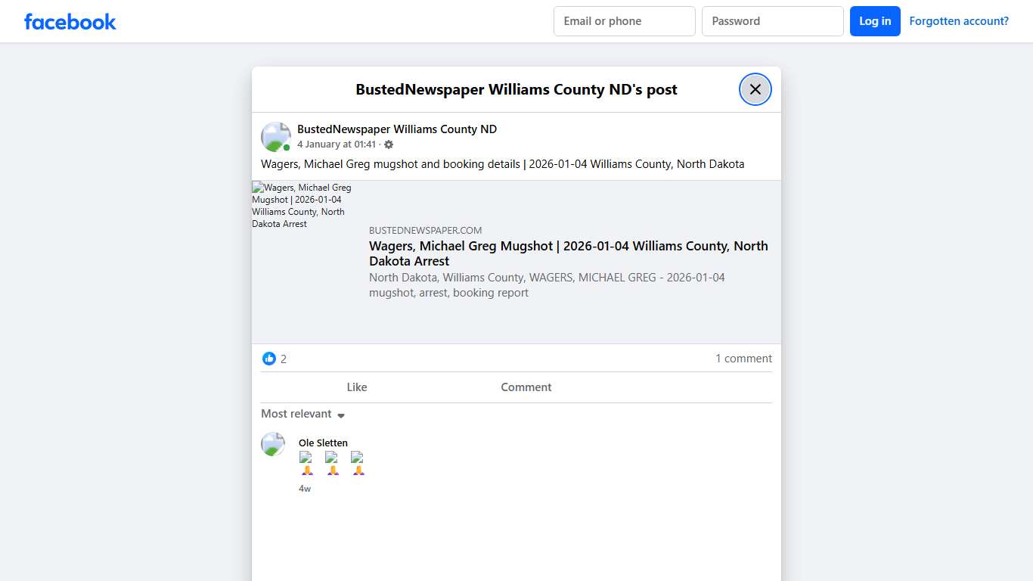Click the blue Log in button
This screenshot has height=581, width=1033.
[x=874, y=21]
